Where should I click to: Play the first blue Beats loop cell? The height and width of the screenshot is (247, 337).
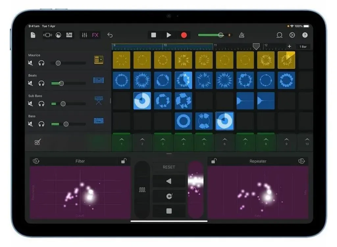122,80
